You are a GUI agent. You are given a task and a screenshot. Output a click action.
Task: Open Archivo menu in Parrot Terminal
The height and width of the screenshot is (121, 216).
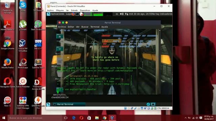click(62, 27)
